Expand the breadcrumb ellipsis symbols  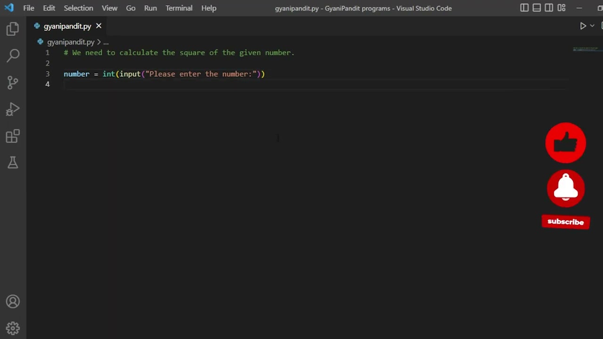(x=106, y=42)
